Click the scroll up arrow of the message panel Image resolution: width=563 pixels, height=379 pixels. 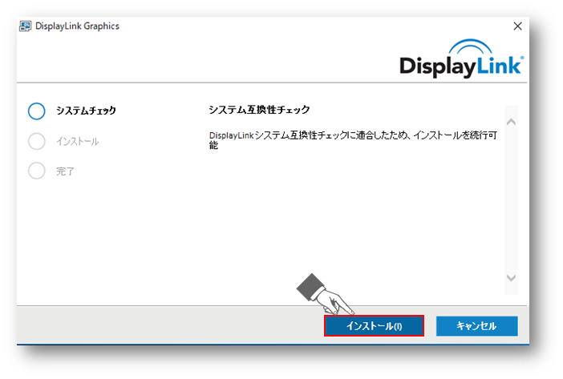click(511, 123)
